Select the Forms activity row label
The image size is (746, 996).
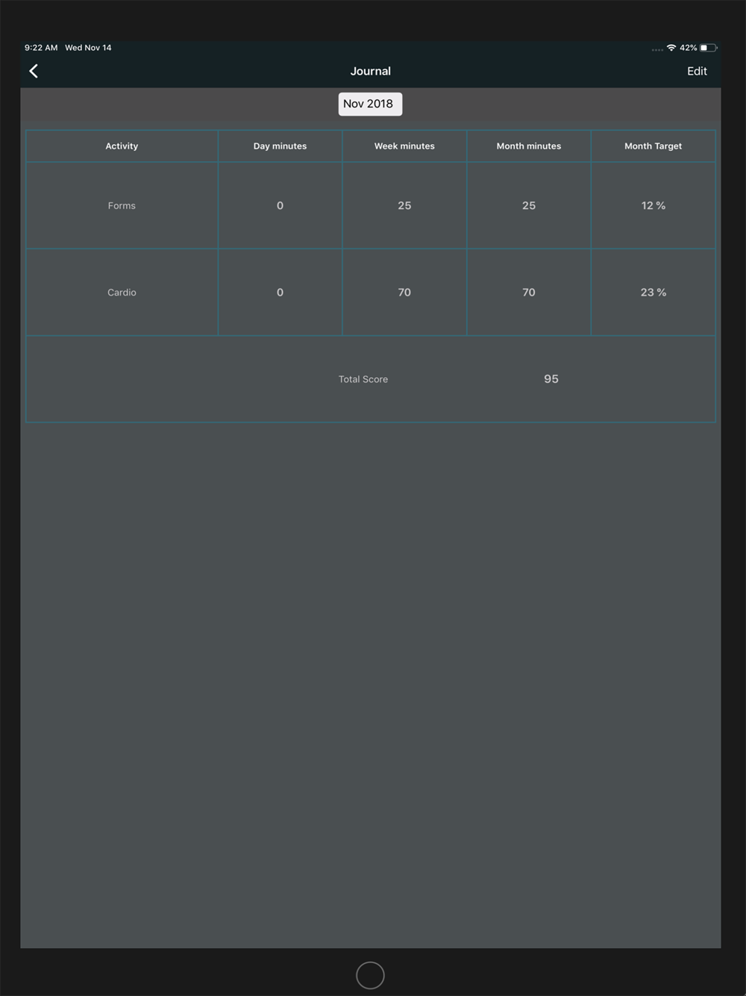point(122,206)
